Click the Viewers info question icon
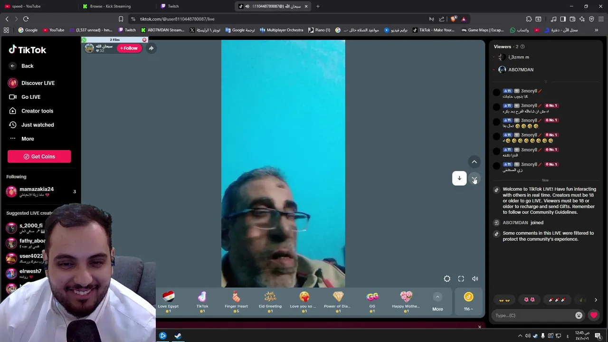The height and width of the screenshot is (342, 608). pyautogui.click(x=522, y=47)
